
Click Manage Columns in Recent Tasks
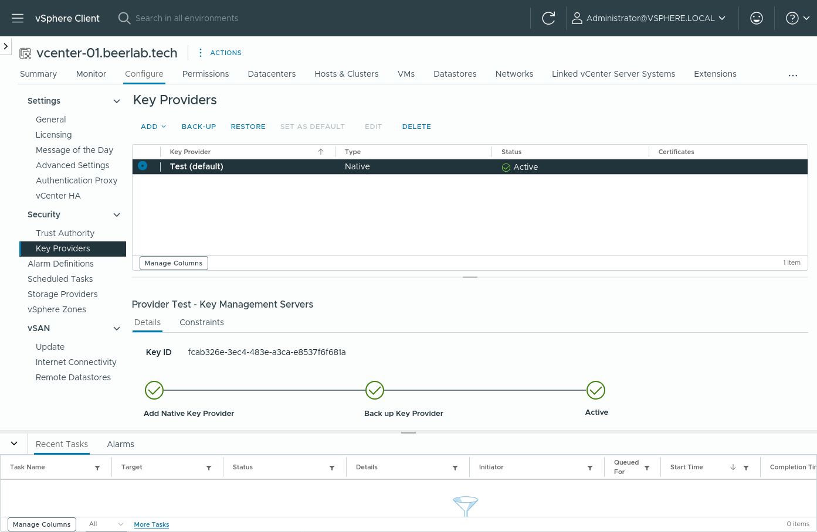(42, 524)
